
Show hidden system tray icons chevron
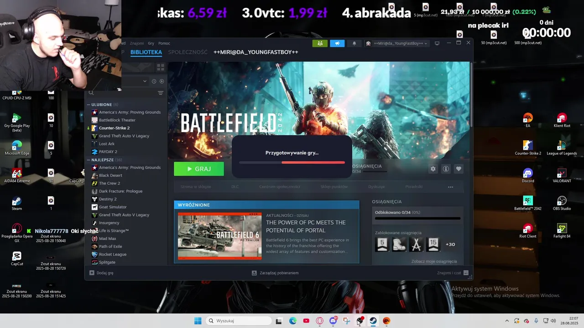[507, 321]
